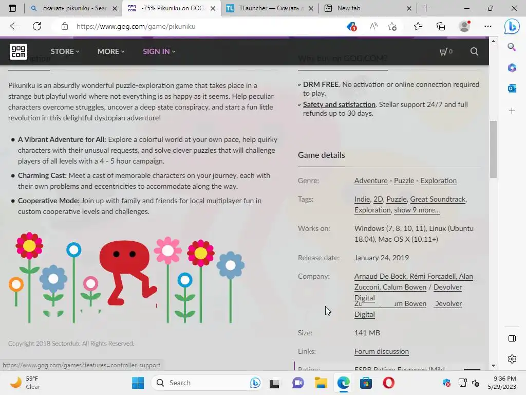Click the page vertical scrollbar thumb
The height and width of the screenshot is (395, 526).
tap(493, 149)
